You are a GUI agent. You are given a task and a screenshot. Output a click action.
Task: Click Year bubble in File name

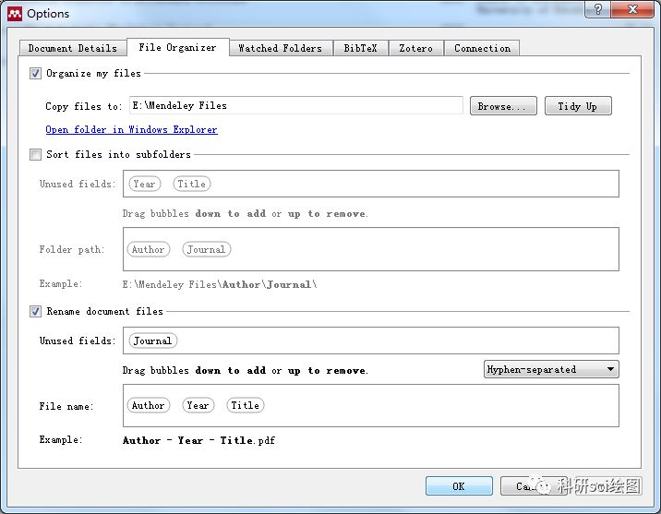pyautogui.click(x=198, y=405)
